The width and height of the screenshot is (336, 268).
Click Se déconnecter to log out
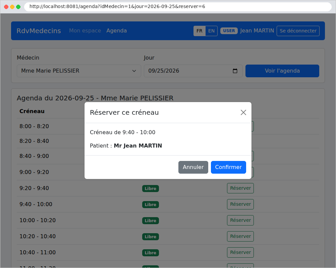click(x=298, y=31)
